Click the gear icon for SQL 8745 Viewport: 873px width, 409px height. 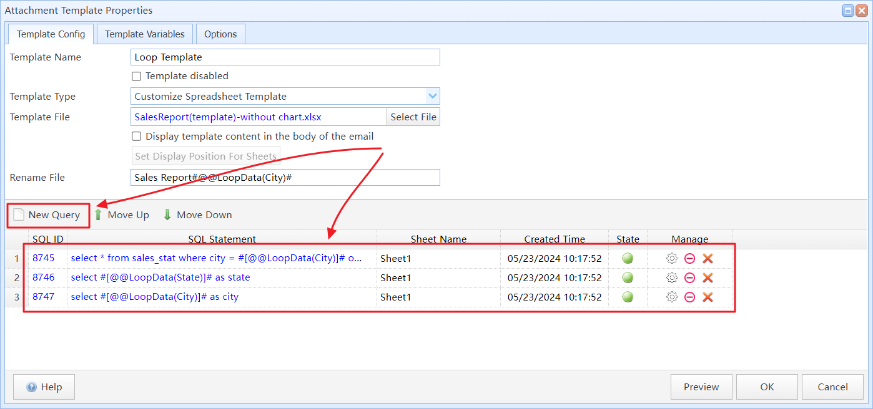pyautogui.click(x=672, y=259)
